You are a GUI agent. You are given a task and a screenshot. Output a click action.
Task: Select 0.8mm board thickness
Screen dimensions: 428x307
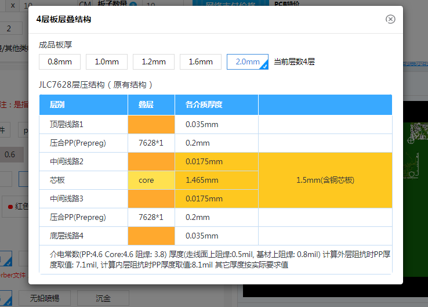(60, 62)
